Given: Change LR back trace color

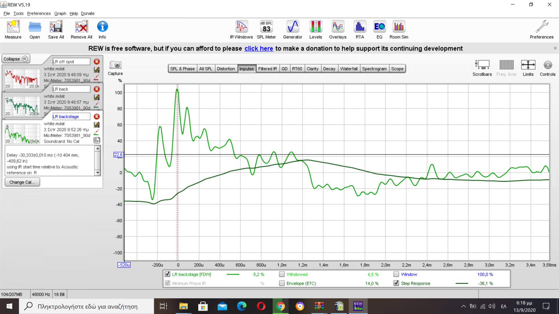Looking at the screenshot, I should (x=97, y=105).
